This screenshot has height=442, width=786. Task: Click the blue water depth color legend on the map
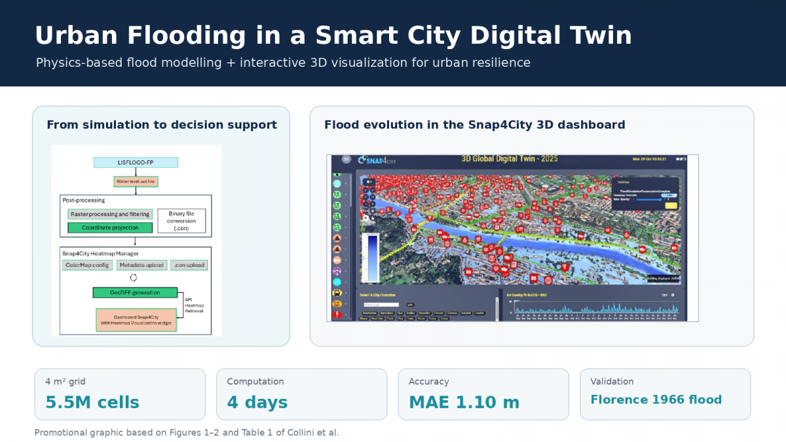(370, 257)
